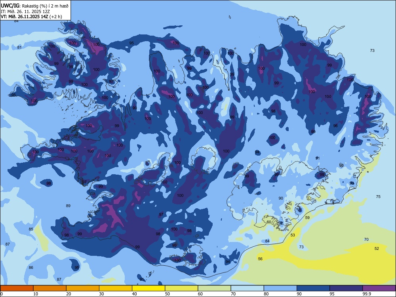Select the 'IT: Mið. 26. 11. 2025 12Z' line
The height and width of the screenshot is (297, 396).
coord(25,11)
